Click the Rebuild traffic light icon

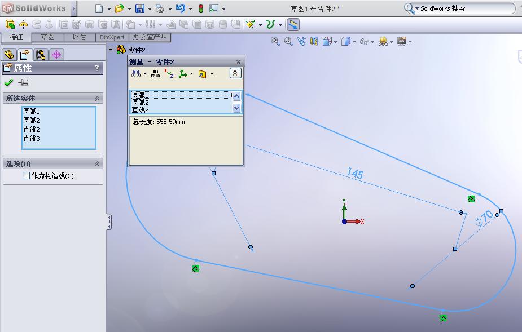pos(201,8)
